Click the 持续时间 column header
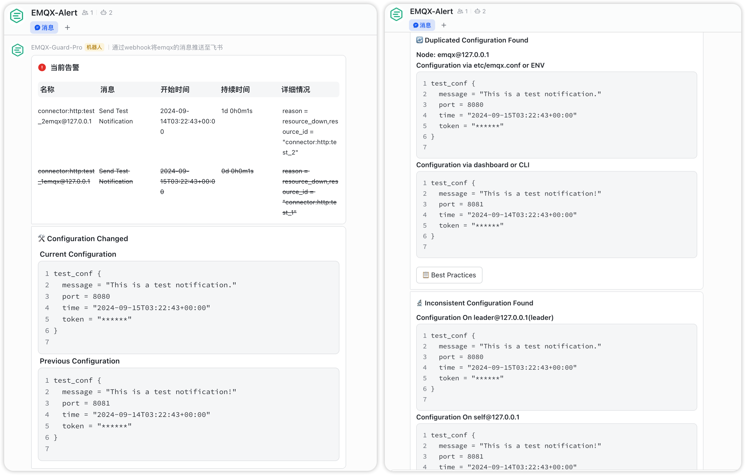Image resolution: width=745 pixels, height=475 pixels. (235, 90)
